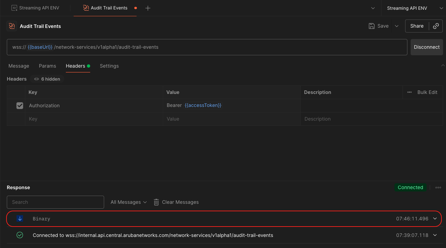Open response options ellipsis menu
Screen dimensions: 446x248
[438, 188]
